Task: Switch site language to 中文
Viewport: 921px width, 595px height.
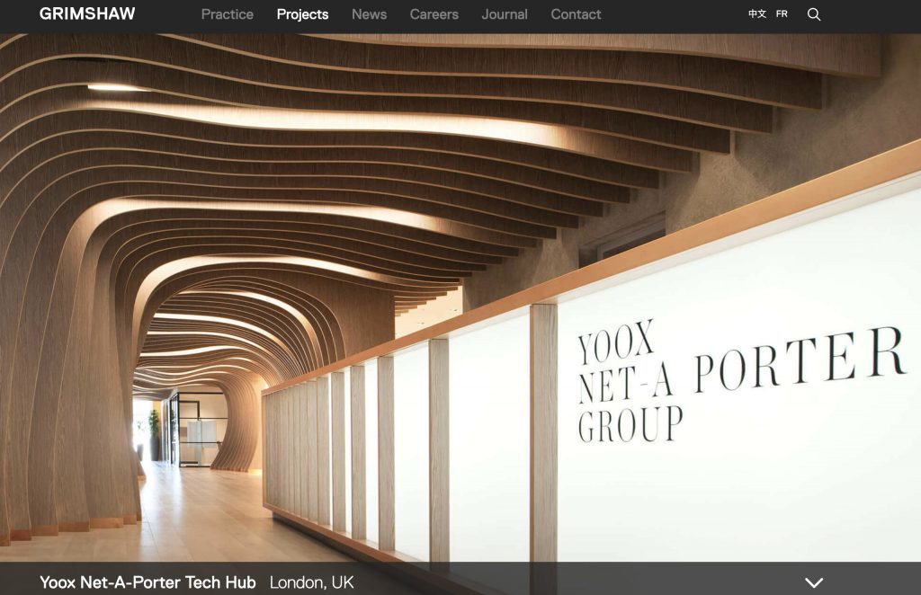Action: tap(757, 14)
